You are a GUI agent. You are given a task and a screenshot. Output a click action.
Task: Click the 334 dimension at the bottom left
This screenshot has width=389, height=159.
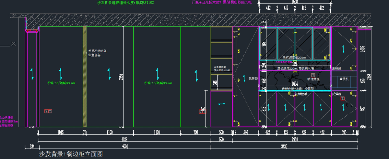[32, 147]
